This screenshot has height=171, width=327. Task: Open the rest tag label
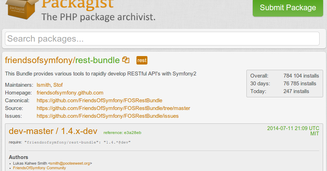coord(142,60)
